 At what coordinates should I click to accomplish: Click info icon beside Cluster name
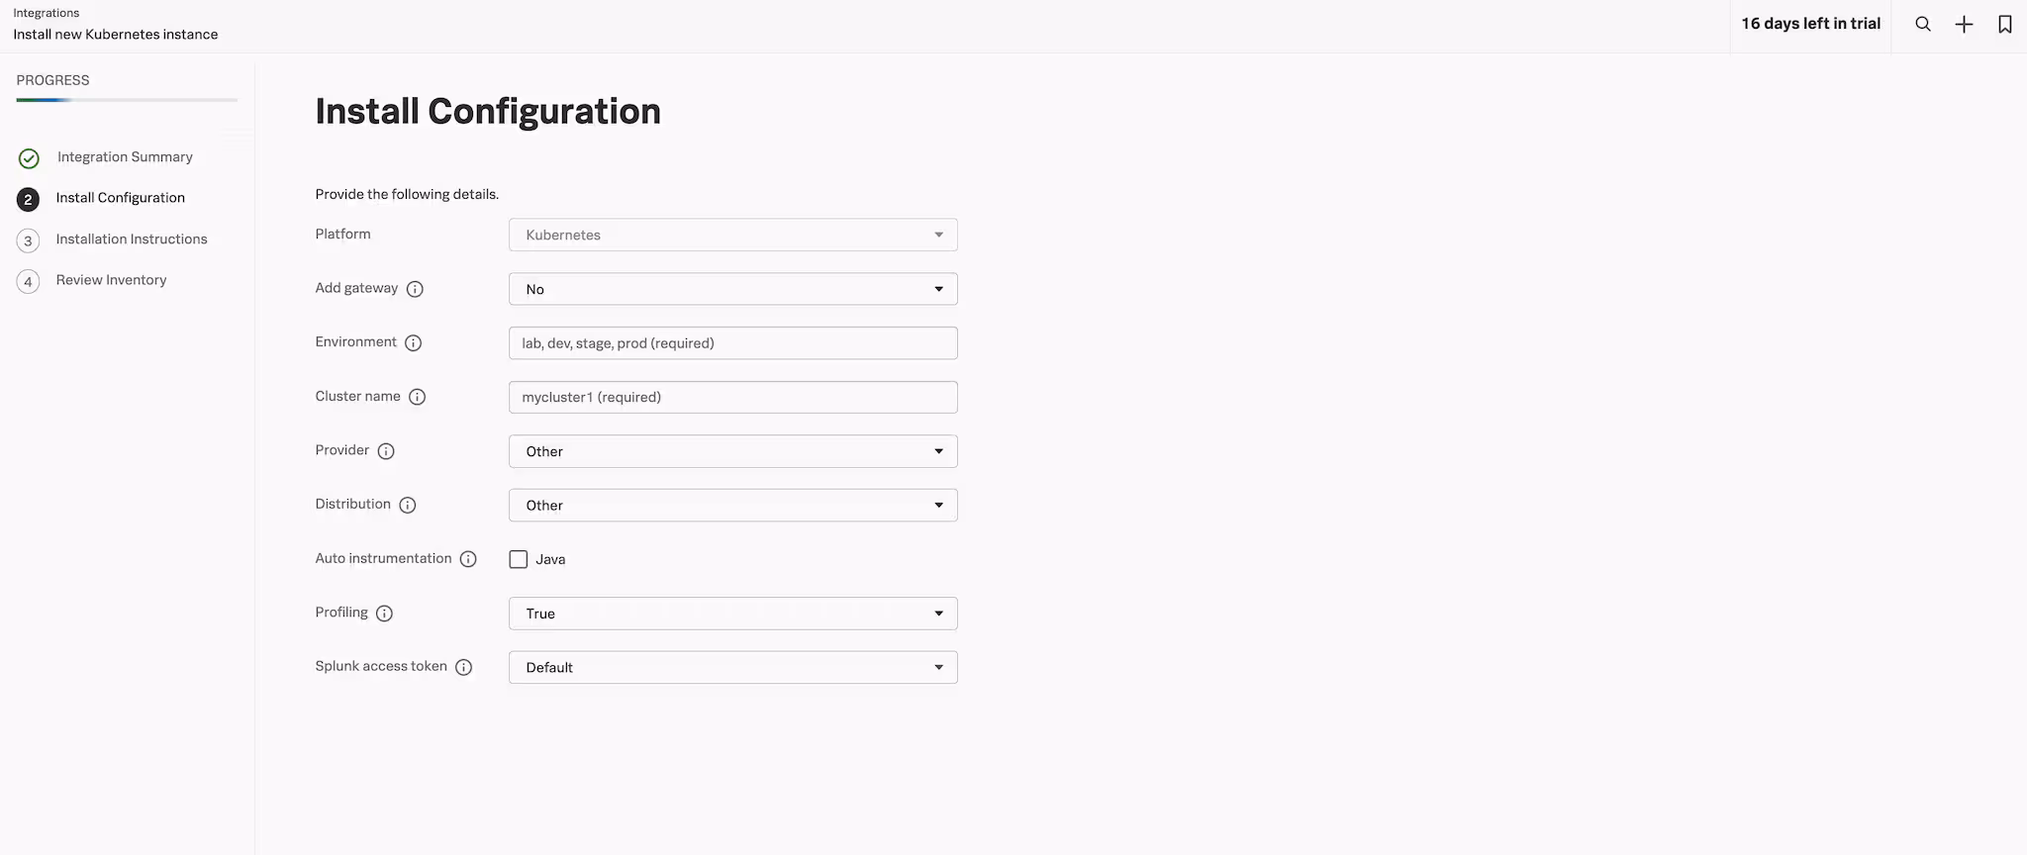coord(418,397)
